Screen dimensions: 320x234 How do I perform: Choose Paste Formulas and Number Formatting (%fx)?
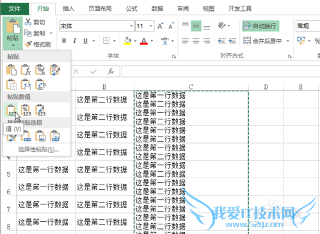coord(40,70)
